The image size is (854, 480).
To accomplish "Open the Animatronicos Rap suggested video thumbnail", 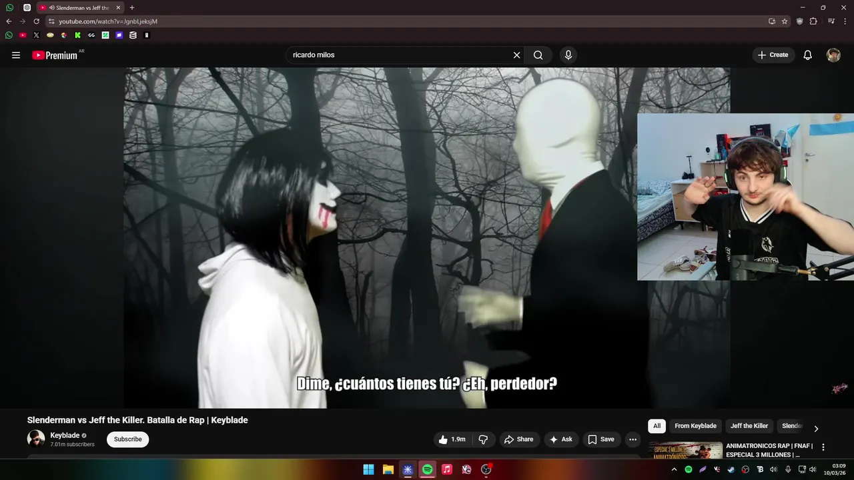I will 685,451.
